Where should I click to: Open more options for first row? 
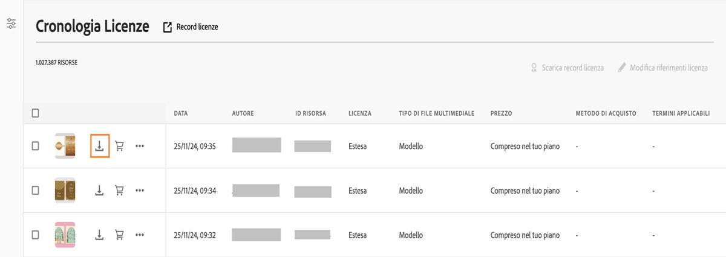pos(140,146)
